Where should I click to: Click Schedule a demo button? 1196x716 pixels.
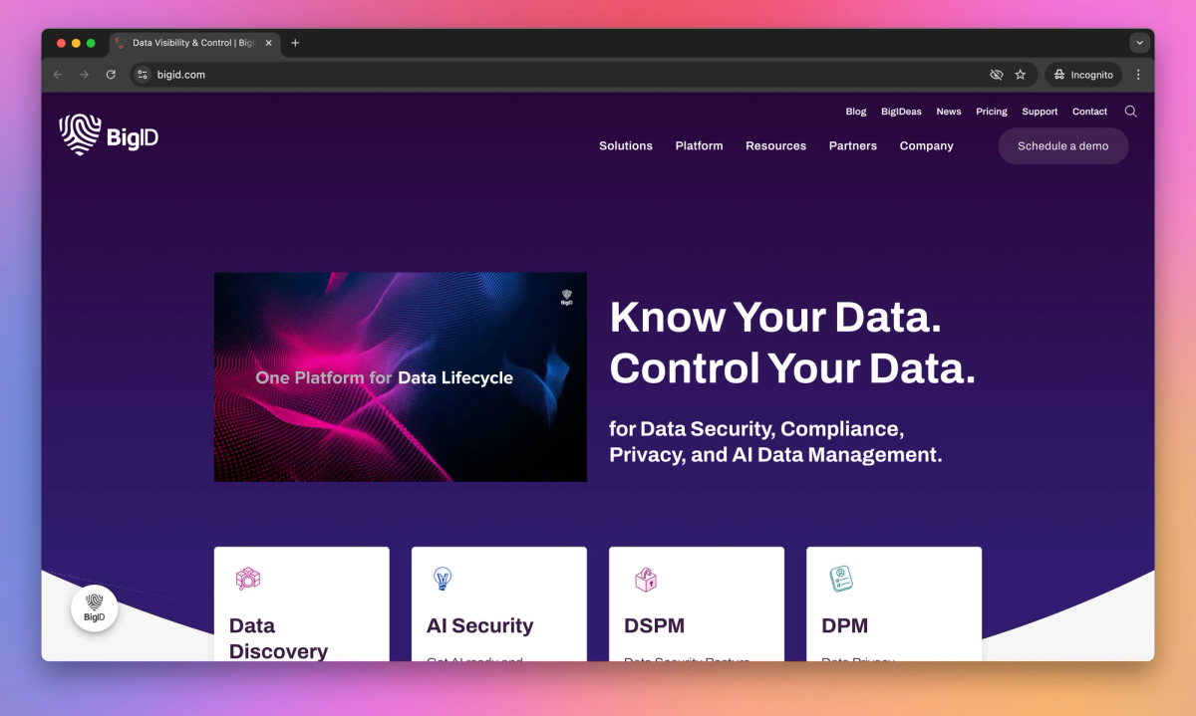(1063, 145)
